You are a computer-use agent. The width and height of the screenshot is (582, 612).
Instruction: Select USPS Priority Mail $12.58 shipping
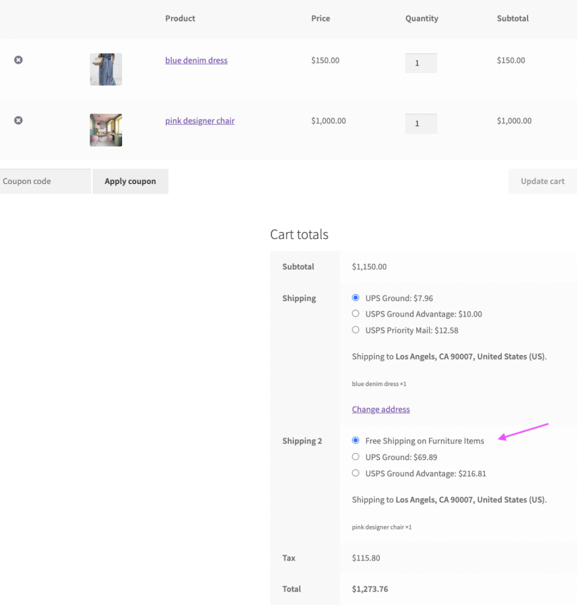[x=356, y=330]
